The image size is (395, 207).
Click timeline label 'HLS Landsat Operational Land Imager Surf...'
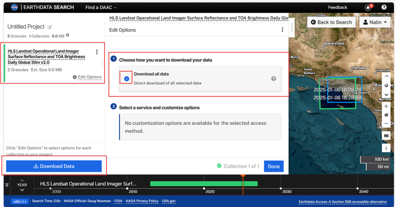[88, 184]
